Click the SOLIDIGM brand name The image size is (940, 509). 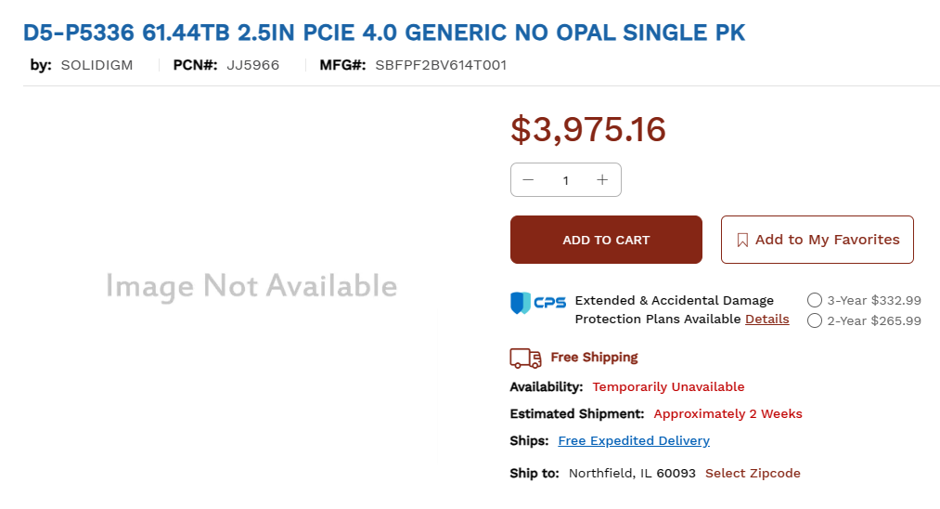97,65
